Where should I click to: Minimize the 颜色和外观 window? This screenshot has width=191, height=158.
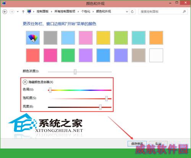coord(170,3)
